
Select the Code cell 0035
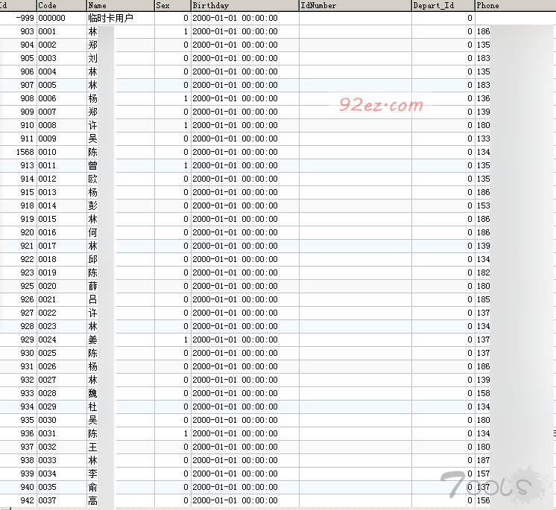(62, 487)
